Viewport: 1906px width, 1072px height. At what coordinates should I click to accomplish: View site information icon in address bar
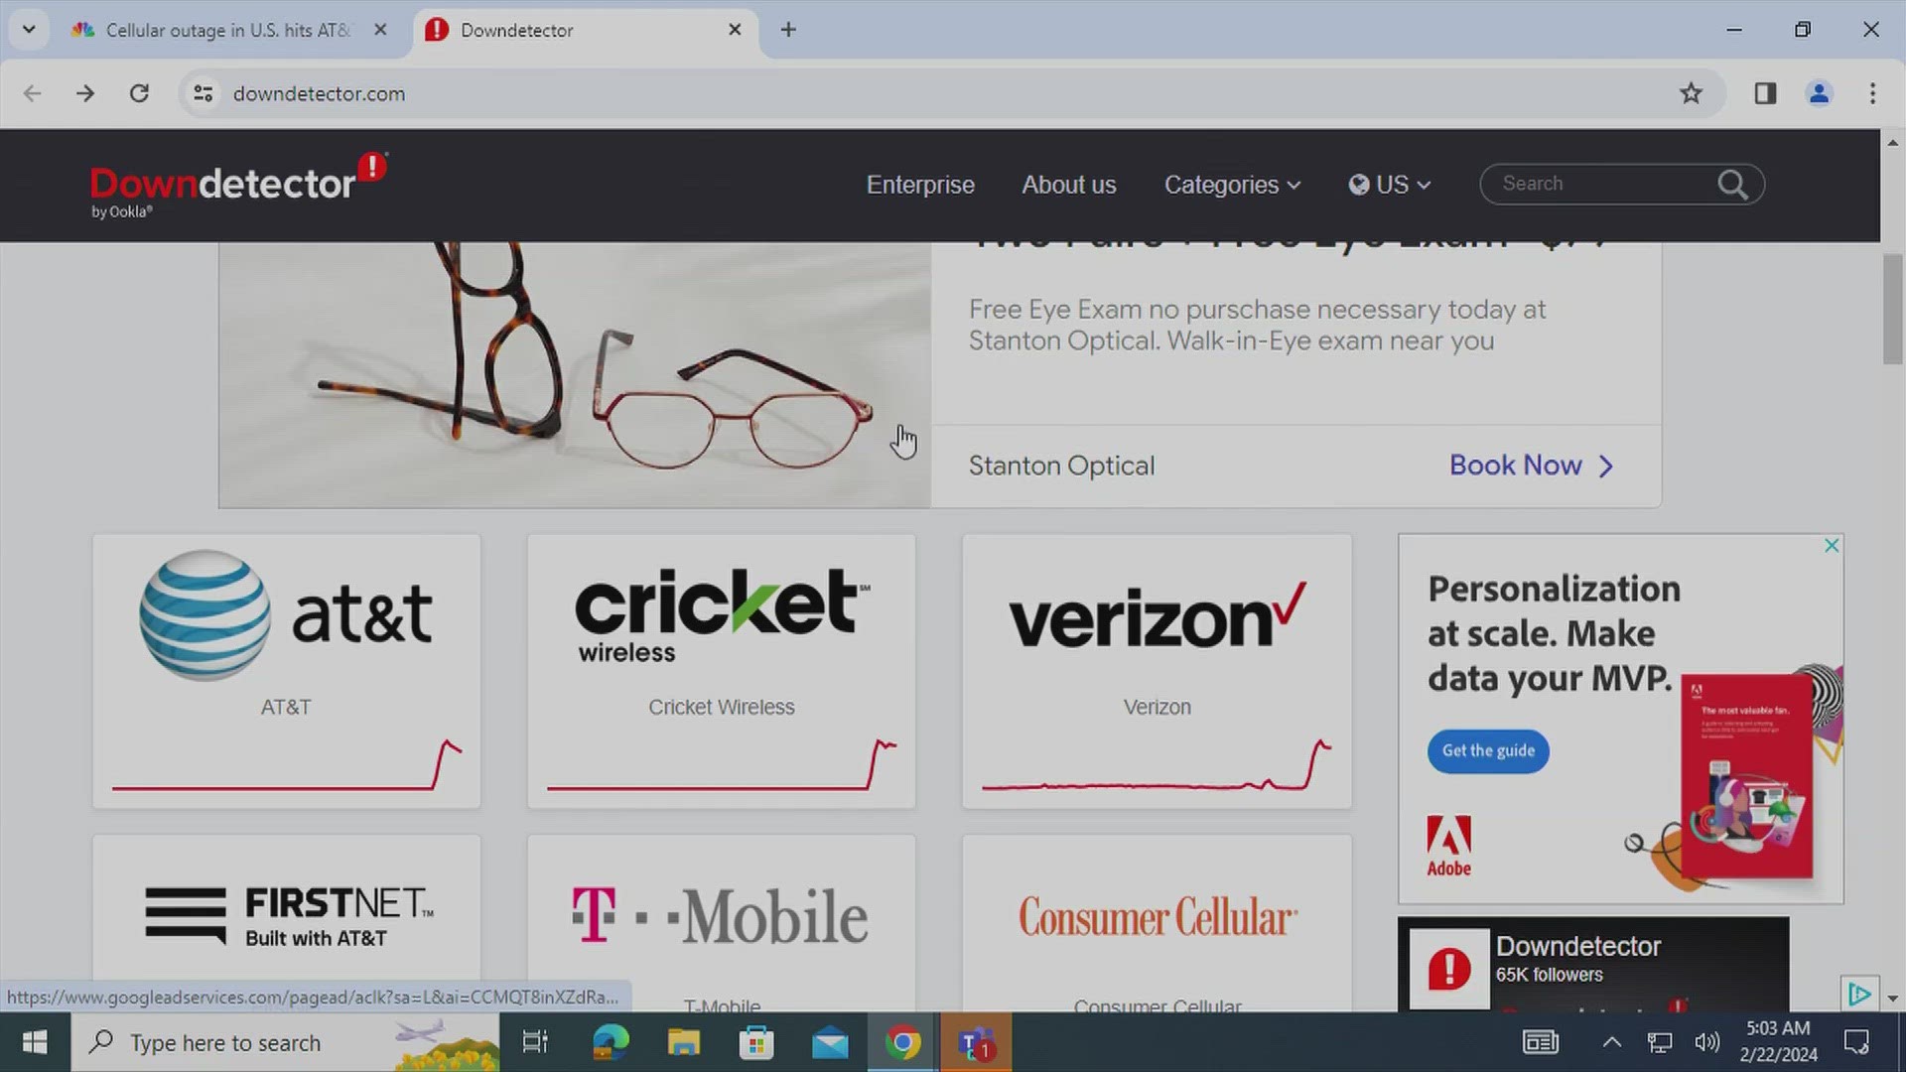click(x=204, y=93)
